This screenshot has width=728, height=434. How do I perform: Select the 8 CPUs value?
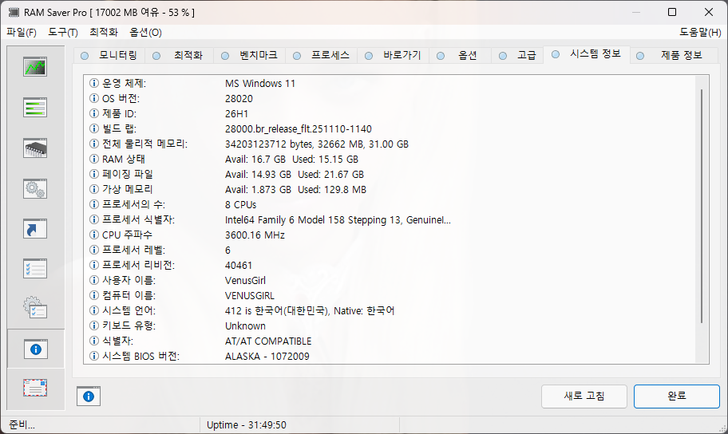coord(240,205)
